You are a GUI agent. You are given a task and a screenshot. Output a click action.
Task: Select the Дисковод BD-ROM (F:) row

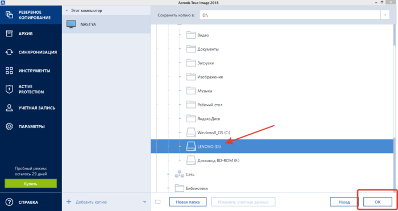(x=272, y=160)
